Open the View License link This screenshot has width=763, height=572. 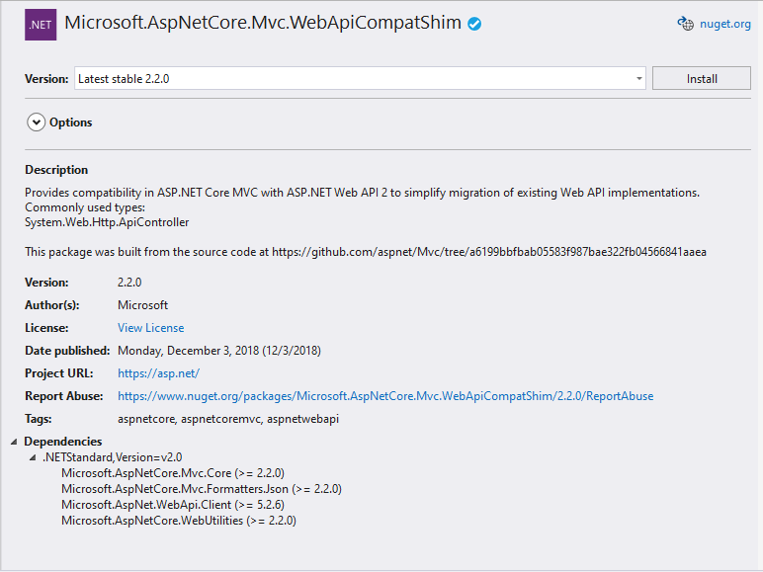click(151, 328)
